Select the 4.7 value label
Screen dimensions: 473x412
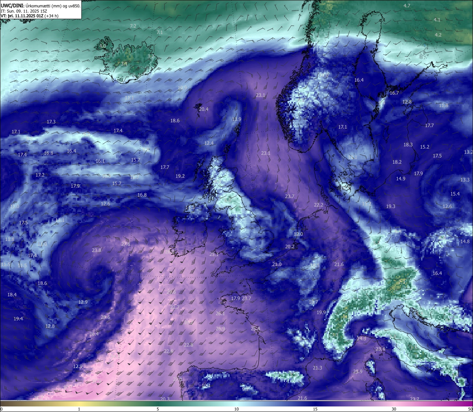(407, 6)
